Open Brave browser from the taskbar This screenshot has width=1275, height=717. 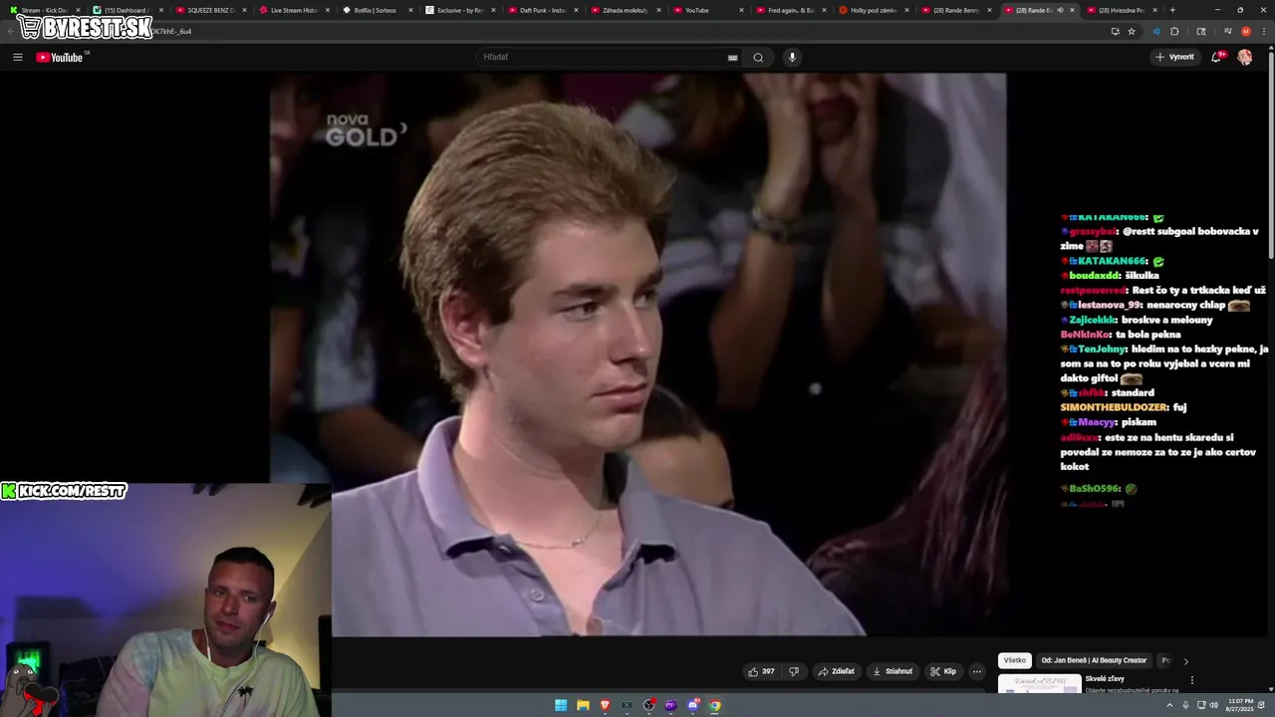605,705
